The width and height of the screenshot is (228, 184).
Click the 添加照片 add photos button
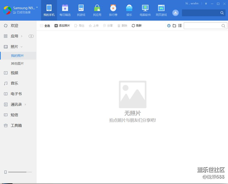62,26
